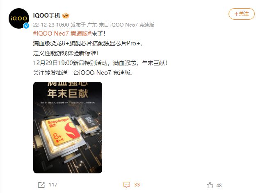Click the crown member badge beside username
This screenshot has height=193, width=263.
[x=66, y=16]
